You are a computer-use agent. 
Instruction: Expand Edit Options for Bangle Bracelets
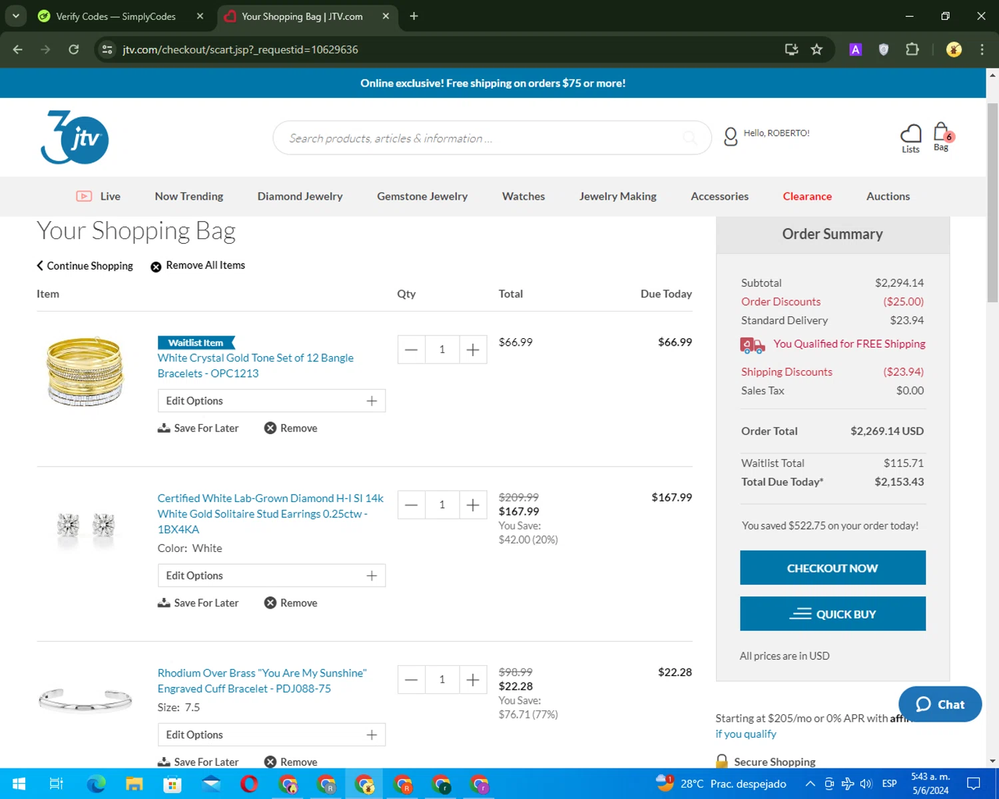(272, 401)
